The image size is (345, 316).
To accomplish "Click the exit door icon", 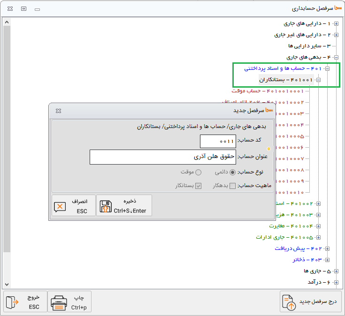I will [12, 302].
